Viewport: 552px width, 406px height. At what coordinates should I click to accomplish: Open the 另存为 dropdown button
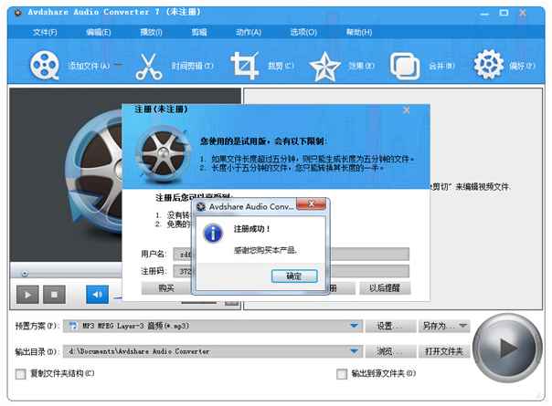pos(443,326)
